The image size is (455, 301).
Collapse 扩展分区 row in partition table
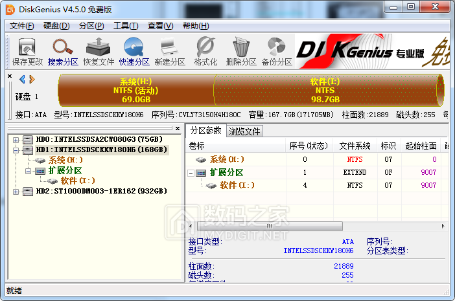coord(191,173)
